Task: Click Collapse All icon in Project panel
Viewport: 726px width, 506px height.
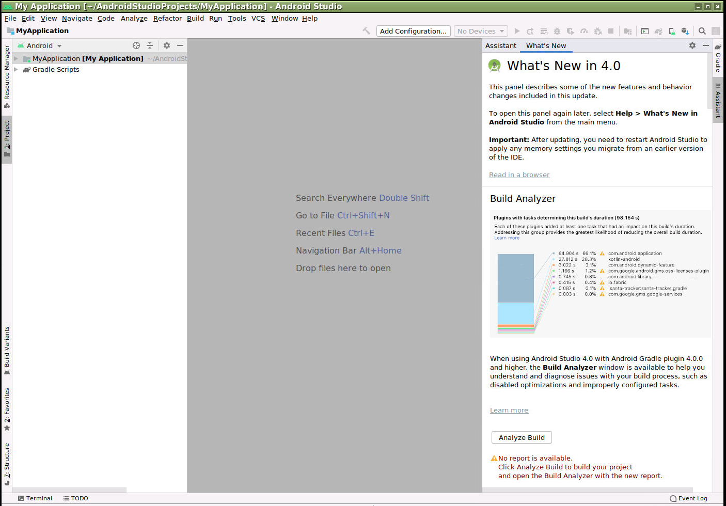Action: tap(150, 45)
